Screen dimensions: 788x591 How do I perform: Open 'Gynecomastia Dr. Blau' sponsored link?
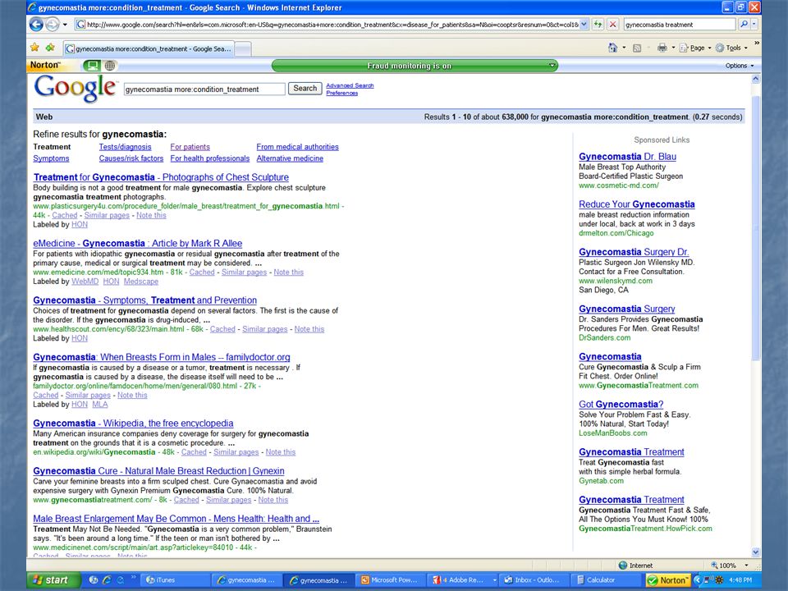(x=627, y=156)
